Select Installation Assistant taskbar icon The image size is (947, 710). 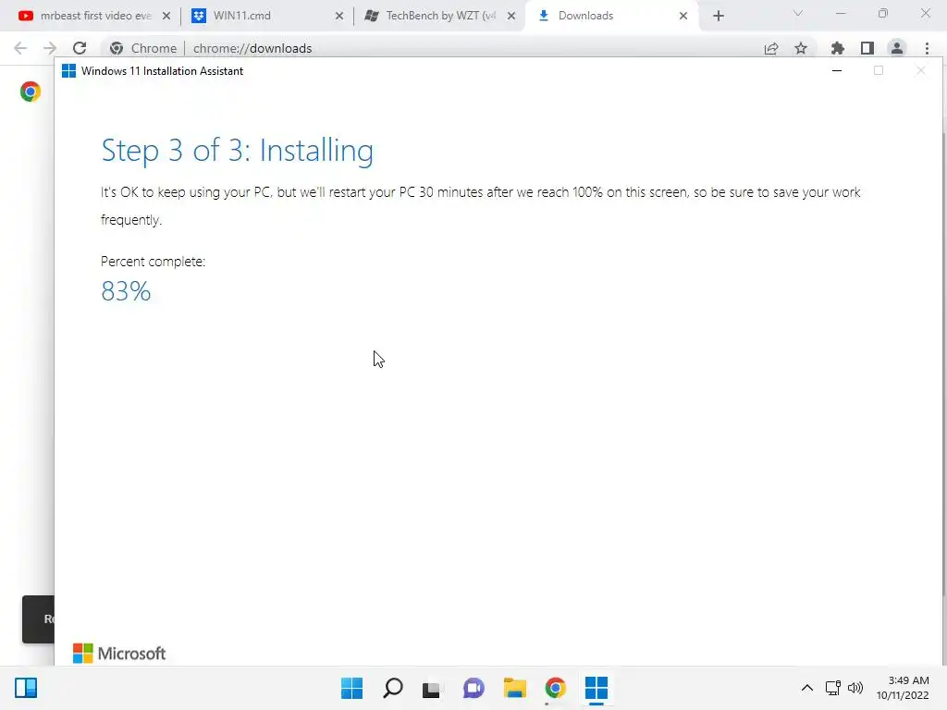(x=596, y=688)
